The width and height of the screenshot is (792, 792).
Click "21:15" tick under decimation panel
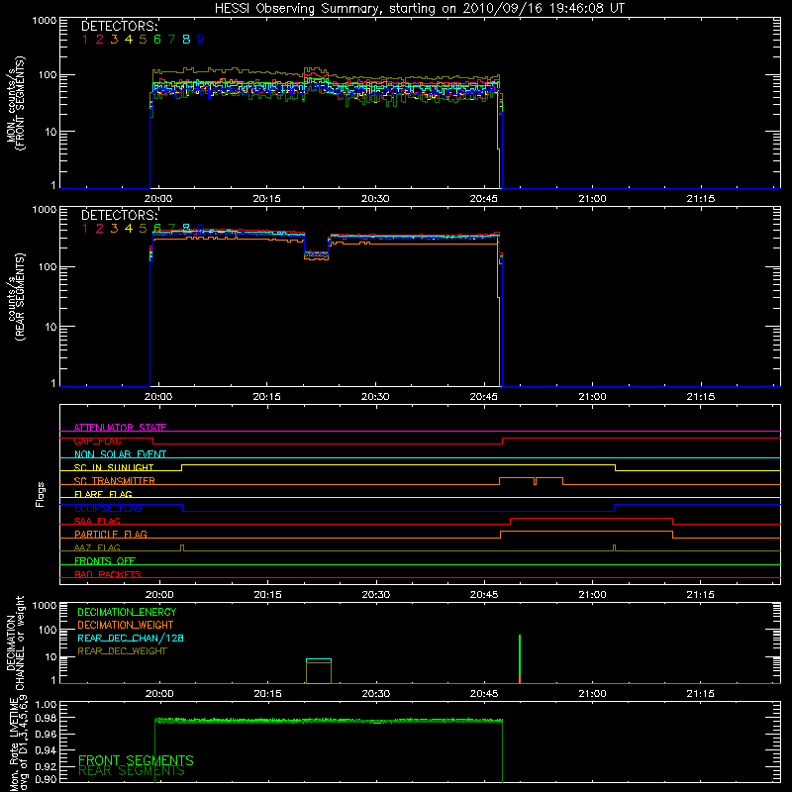tap(701, 694)
